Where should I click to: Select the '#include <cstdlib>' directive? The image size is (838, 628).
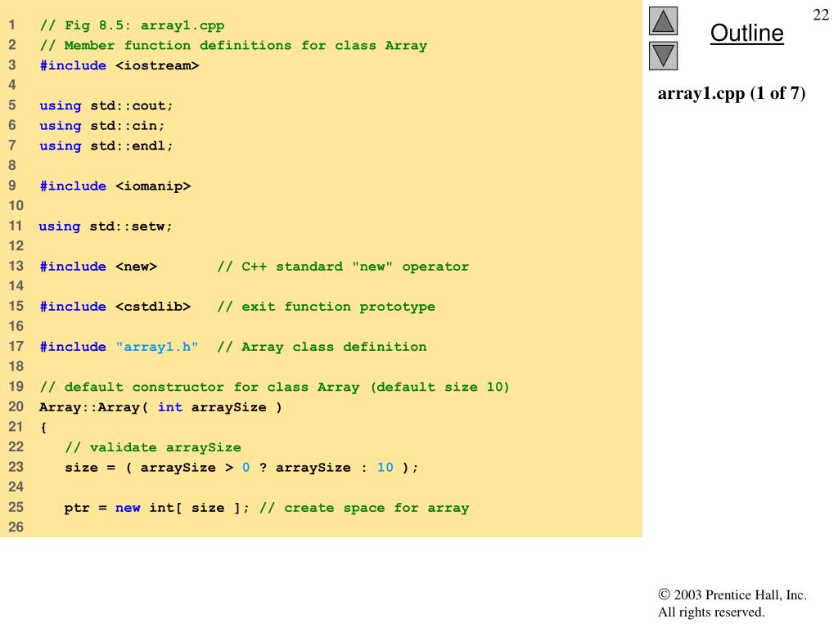(115, 307)
